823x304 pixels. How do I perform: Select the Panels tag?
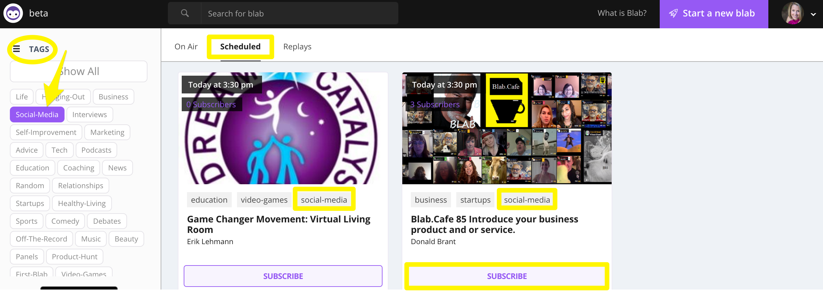click(27, 257)
